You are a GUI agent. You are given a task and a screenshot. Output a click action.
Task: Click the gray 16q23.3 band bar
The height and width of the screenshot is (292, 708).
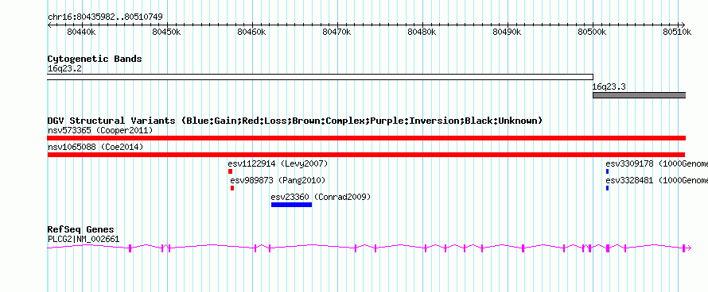pyautogui.click(x=639, y=95)
